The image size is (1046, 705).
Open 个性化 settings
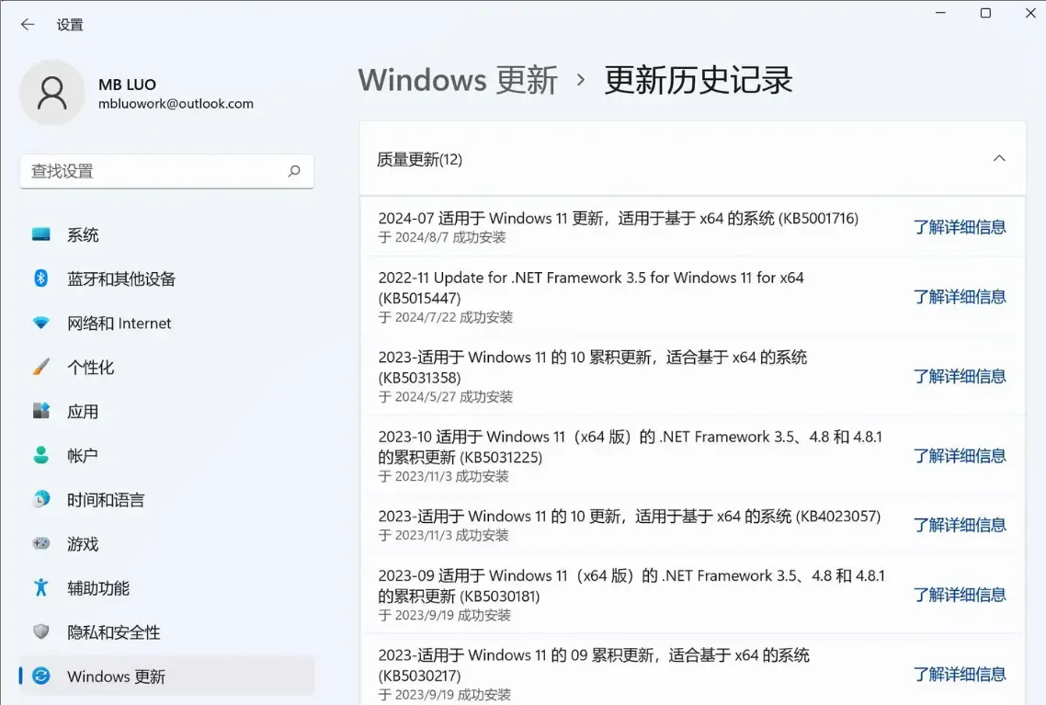click(x=166, y=367)
